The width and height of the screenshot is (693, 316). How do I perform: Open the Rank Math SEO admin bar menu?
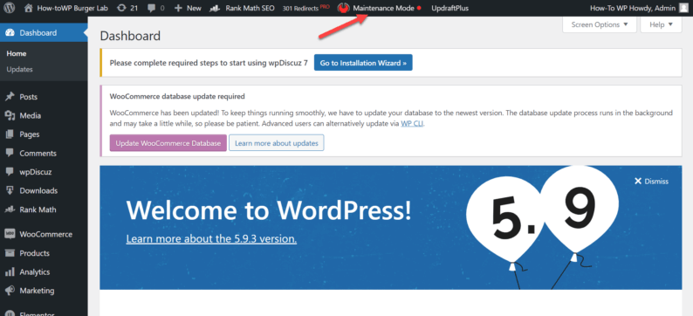[242, 8]
